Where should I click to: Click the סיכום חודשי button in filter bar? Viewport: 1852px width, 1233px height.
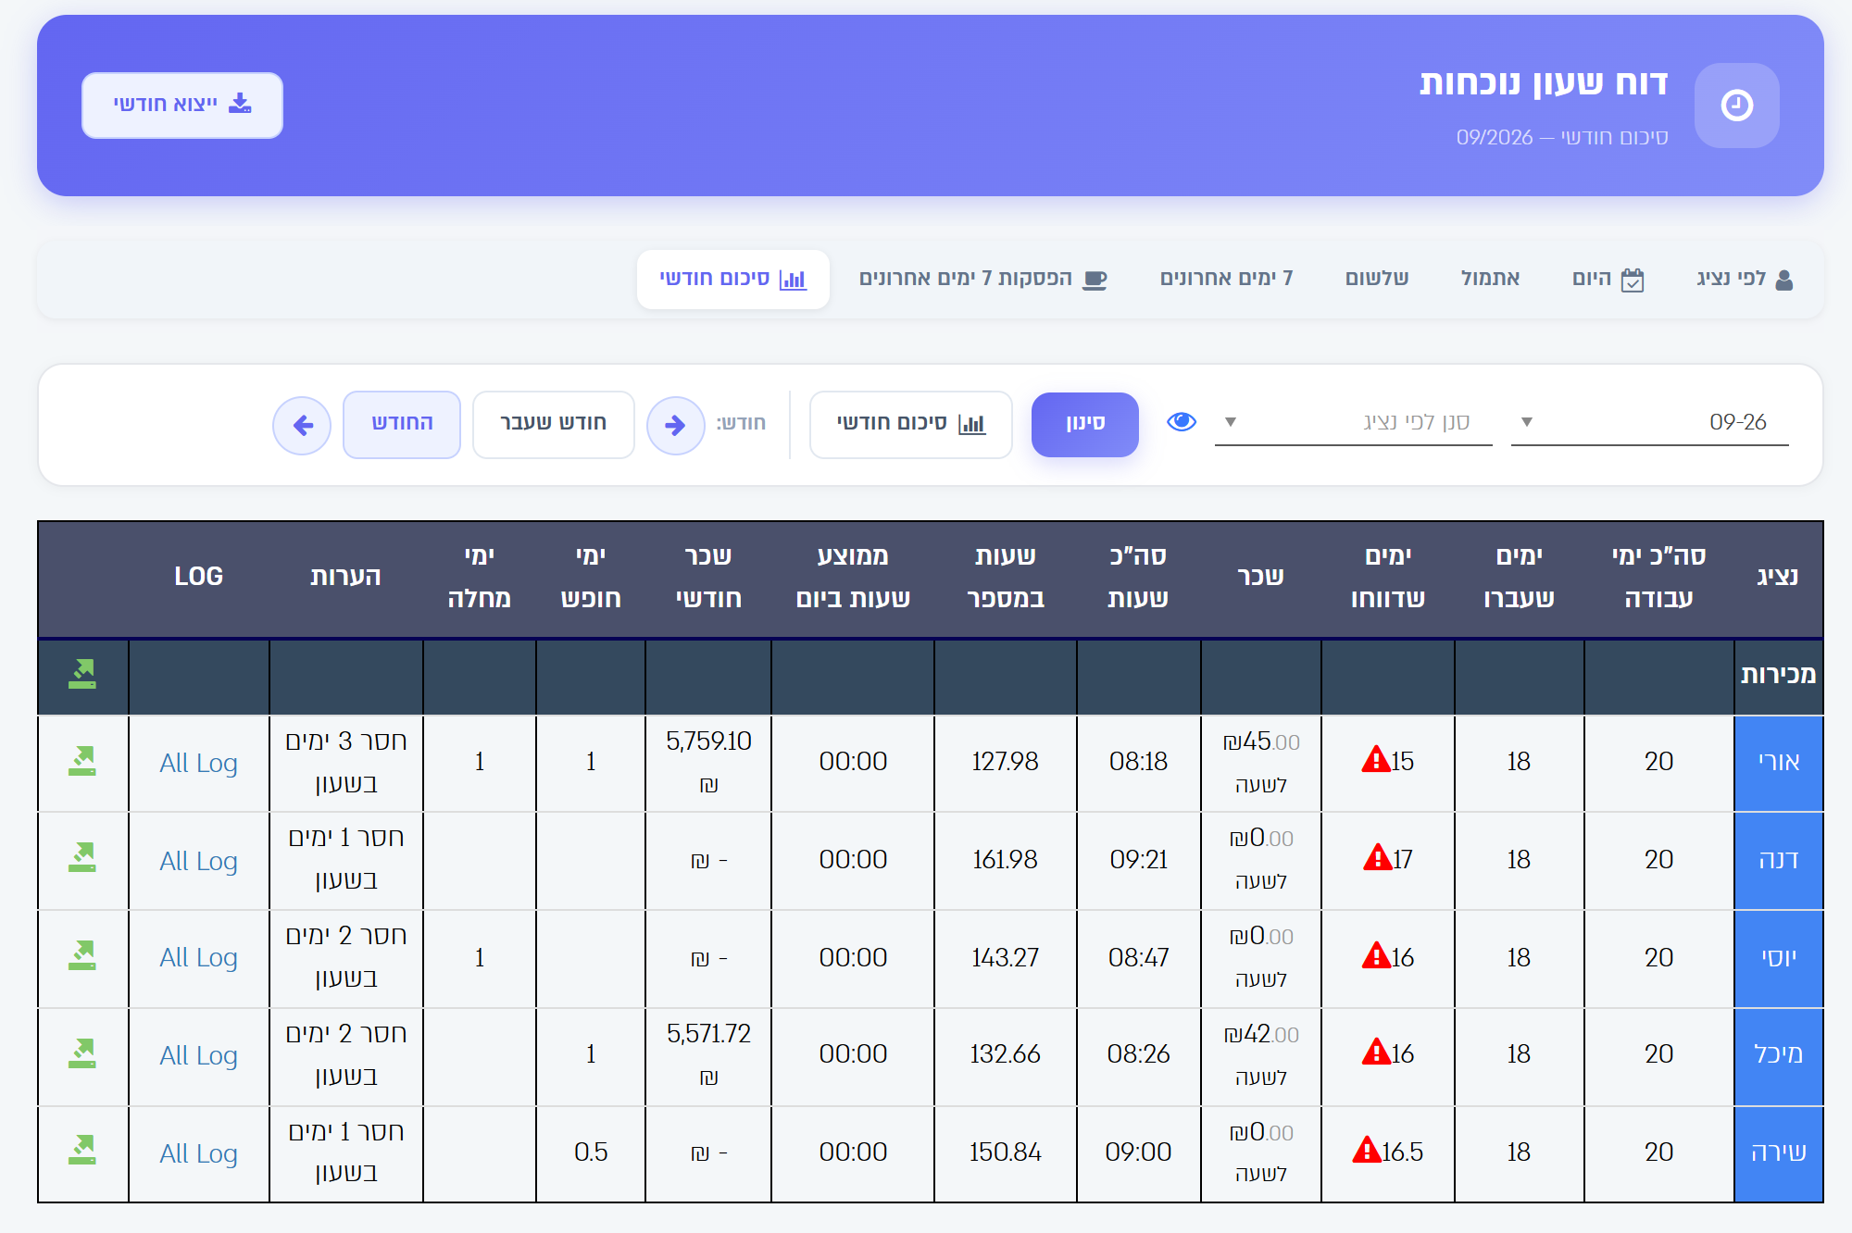(x=910, y=424)
